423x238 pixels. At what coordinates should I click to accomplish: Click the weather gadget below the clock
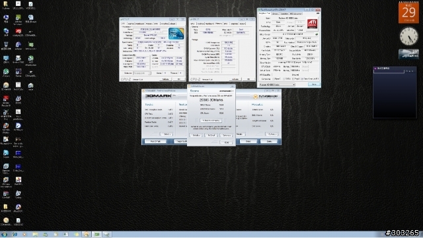[408, 54]
